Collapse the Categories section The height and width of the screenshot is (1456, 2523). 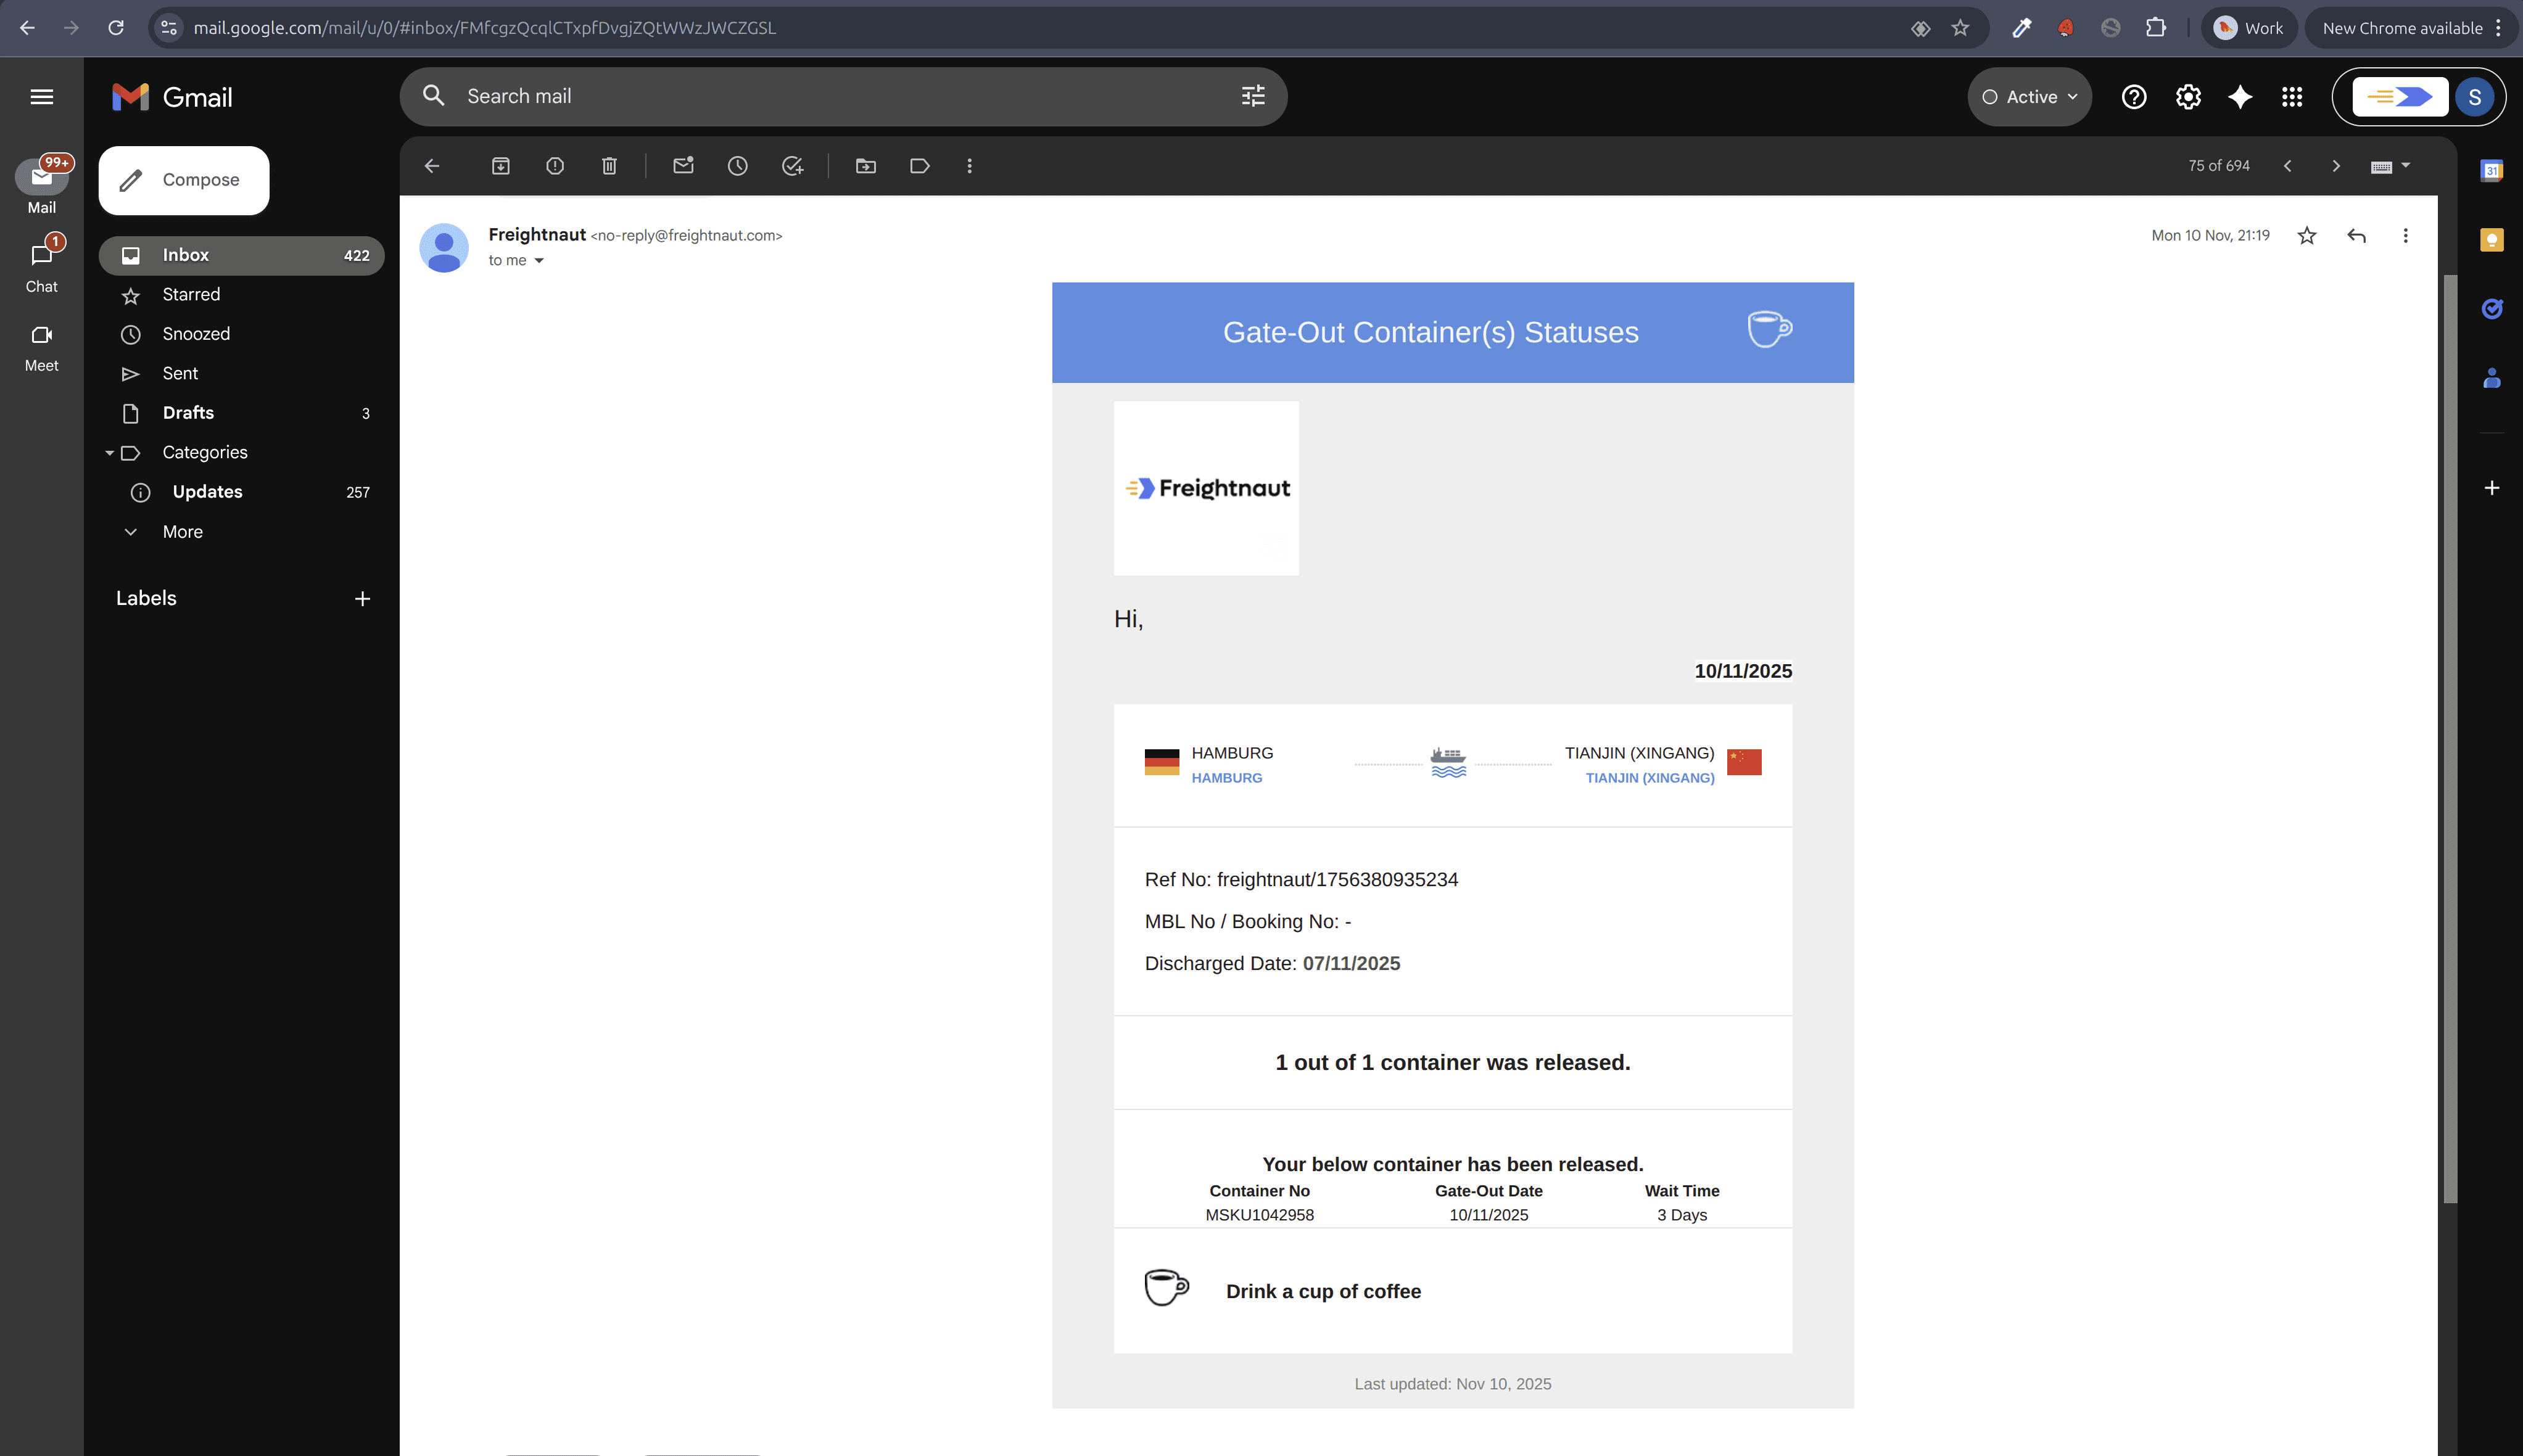click(x=110, y=453)
